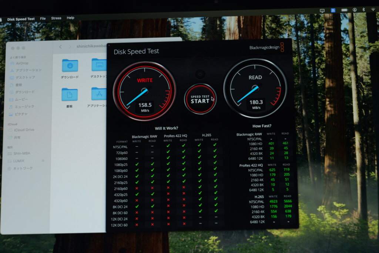Image resolution: width=379 pixels, height=253 pixels.
Task: Click the SPEED TEST START button
Action: (x=200, y=99)
